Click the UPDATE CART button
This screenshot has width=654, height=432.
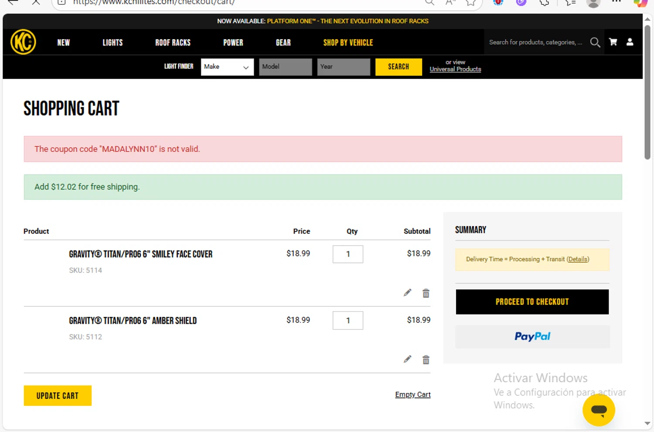[58, 396]
